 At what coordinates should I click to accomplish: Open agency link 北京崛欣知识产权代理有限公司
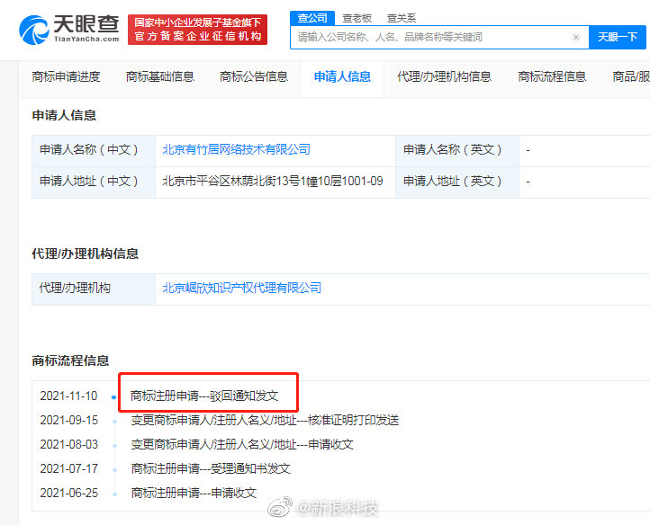tap(241, 289)
